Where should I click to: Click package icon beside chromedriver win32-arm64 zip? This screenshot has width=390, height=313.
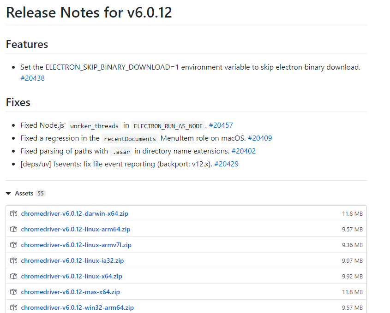click(x=13, y=307)
